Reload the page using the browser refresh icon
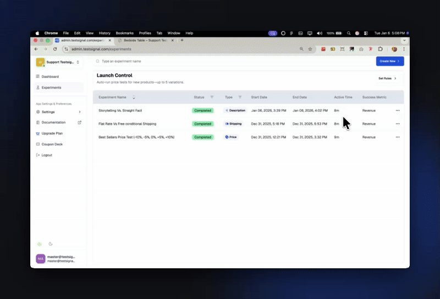Image resolution: width=440 pixels, height=299 pixels. (55, 49)
